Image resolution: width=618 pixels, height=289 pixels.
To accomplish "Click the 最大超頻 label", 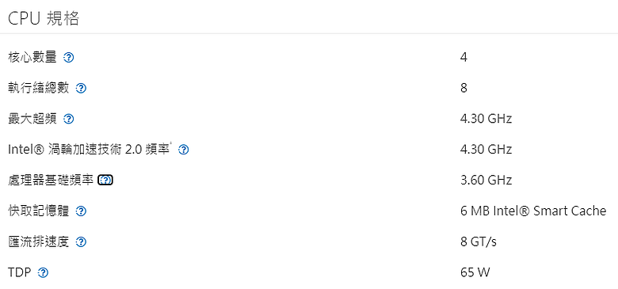I will (x=32, y=119).
